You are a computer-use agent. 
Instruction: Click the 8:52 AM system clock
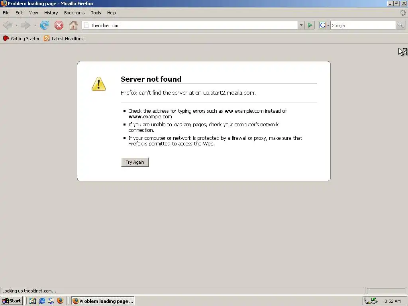pyautogui.click(x=392, y=301)
